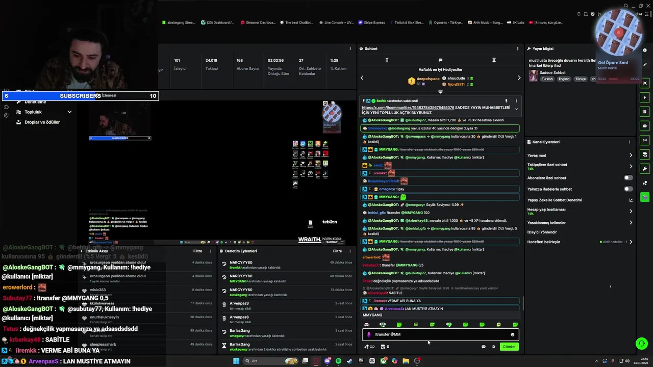The width and height of the screenshot is (653, 367).
Task: Open the hourglass icon in Sohbet header
Action: pos(494,60)
